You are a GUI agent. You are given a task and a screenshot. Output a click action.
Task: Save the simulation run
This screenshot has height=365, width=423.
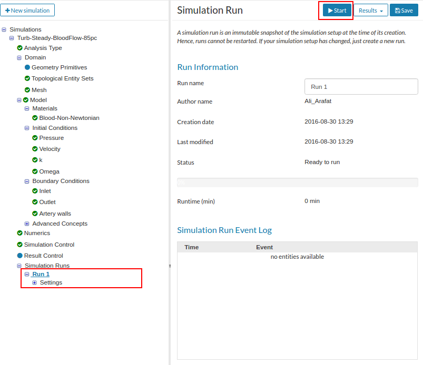[404, 11]
